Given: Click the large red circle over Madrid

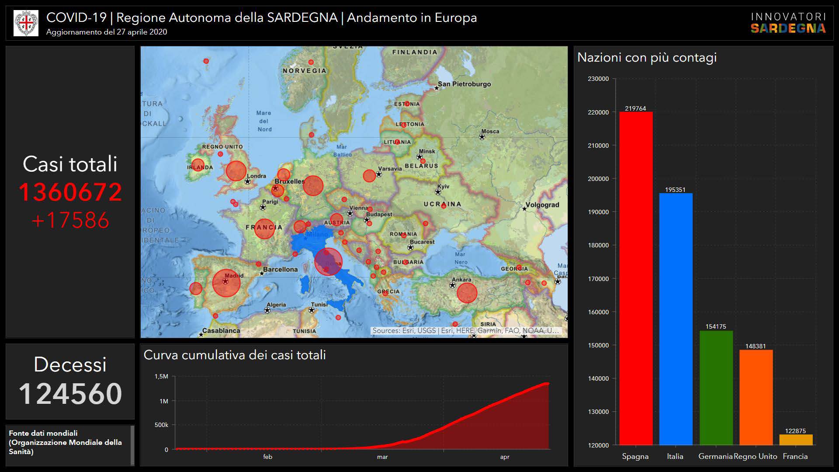Looking at the screenshot, I should pyautogui.click(x=226, y=283).
